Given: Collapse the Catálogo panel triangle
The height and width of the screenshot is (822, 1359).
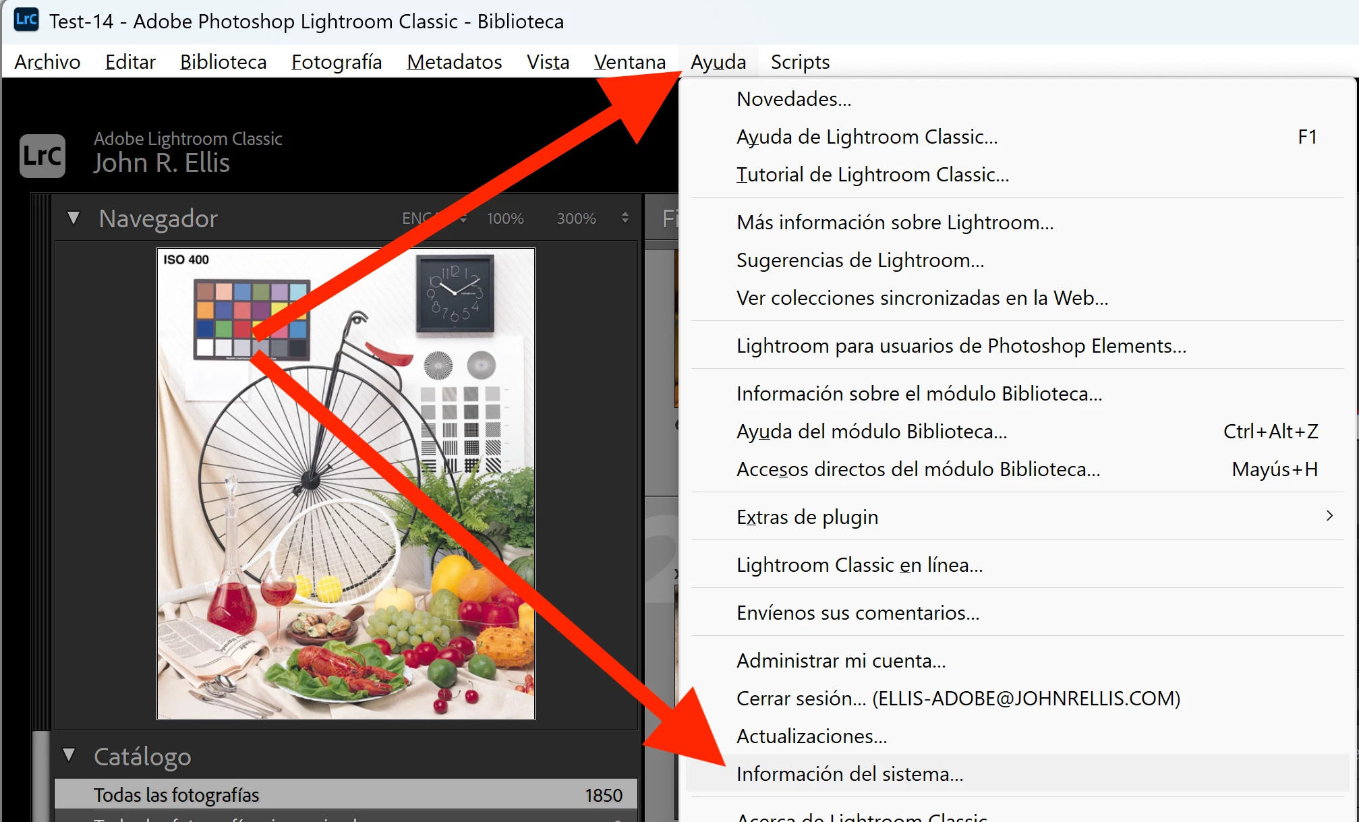Looking at the screenshot, I should [x=69, y=755].
